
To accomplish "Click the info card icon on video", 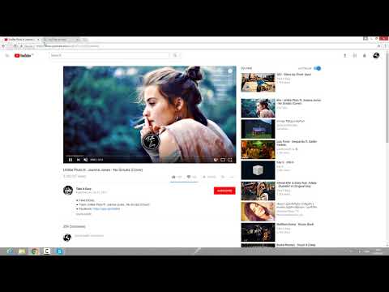I will pos(230,71).
